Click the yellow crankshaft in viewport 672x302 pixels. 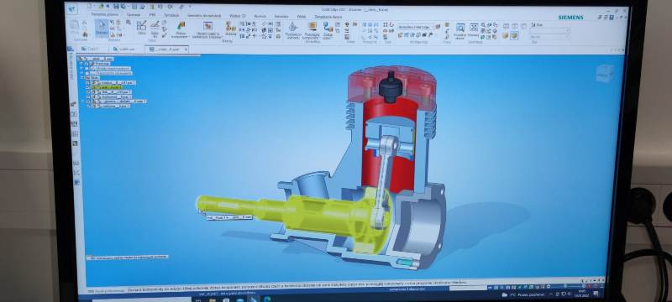[x=296, y=214]
